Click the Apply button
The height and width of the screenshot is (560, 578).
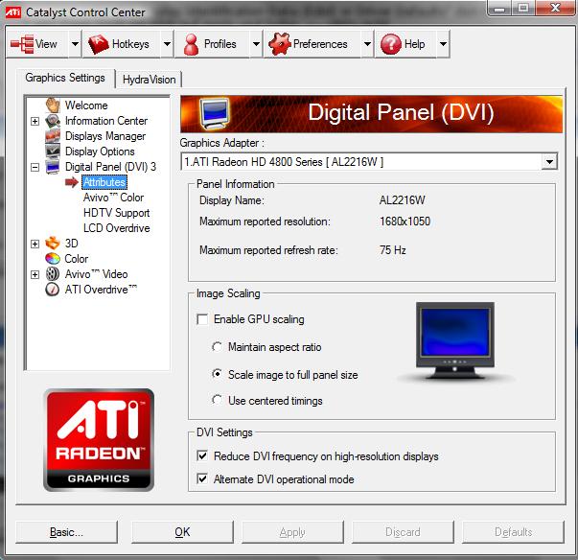point(292,531)
